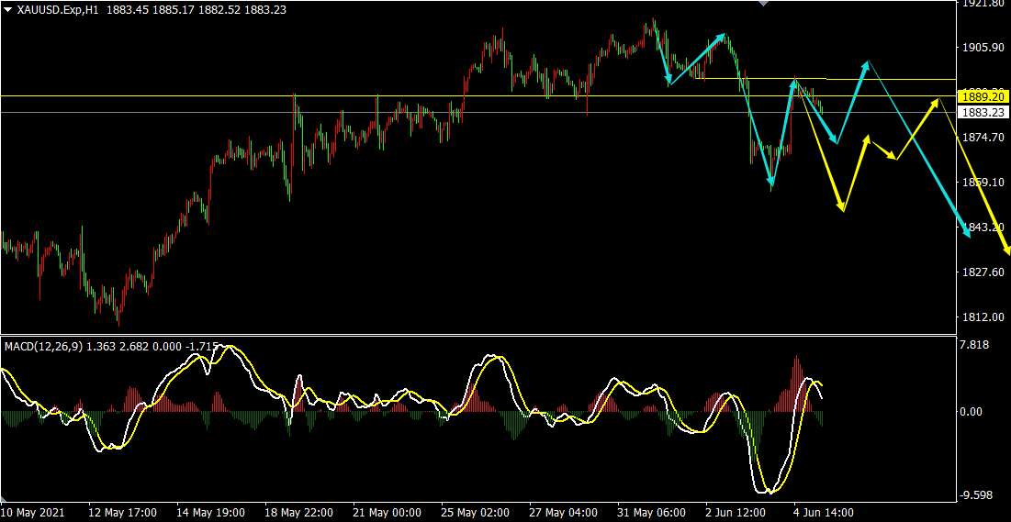Click the 4 Jun 14:00 time label
The height and width of the screenshot is (522, 1011).
pos(825,512)
